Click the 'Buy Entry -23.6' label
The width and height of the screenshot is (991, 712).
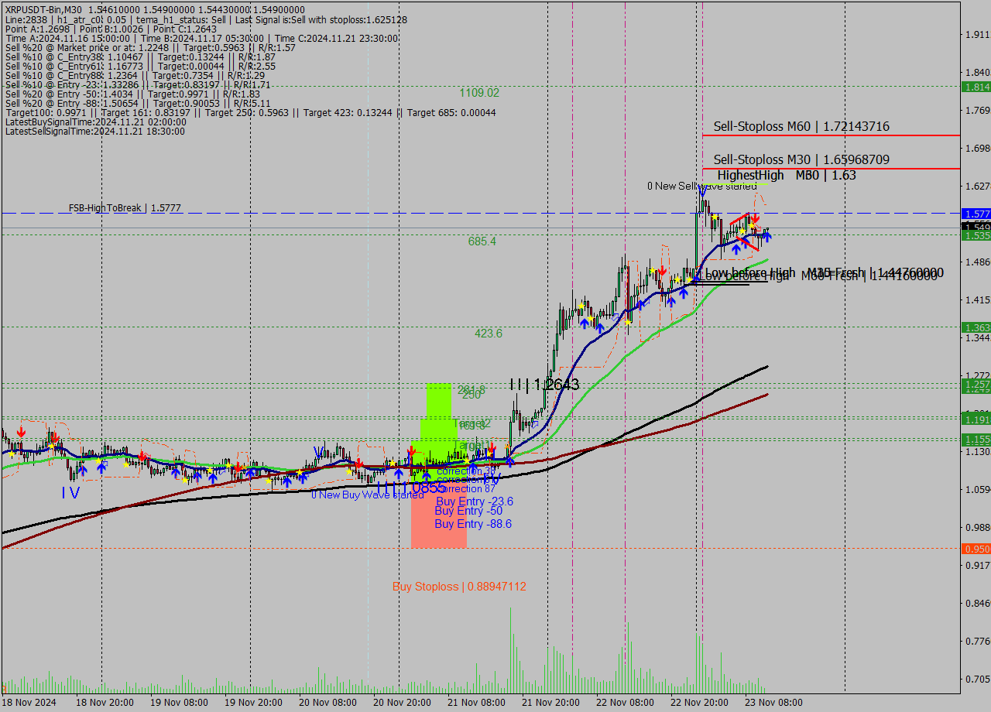pyautogui.click(x=474, y=501)
